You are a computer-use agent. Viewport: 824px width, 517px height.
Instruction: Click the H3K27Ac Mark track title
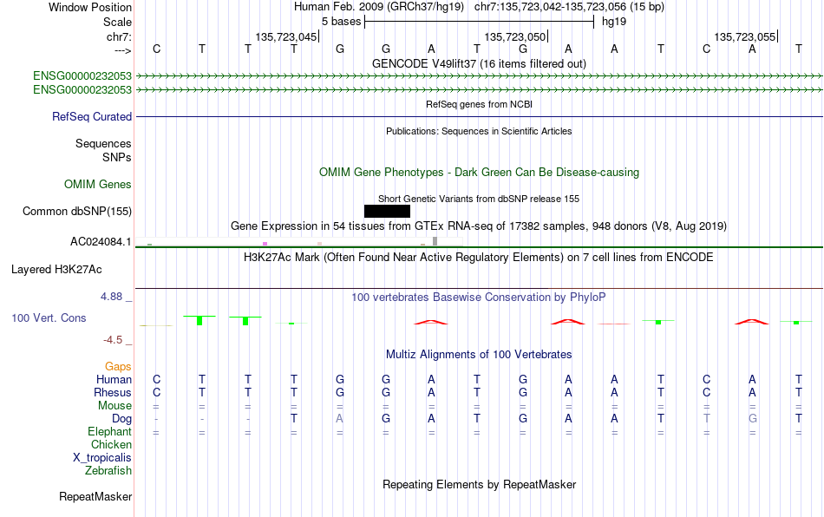[x=479, y=257]
